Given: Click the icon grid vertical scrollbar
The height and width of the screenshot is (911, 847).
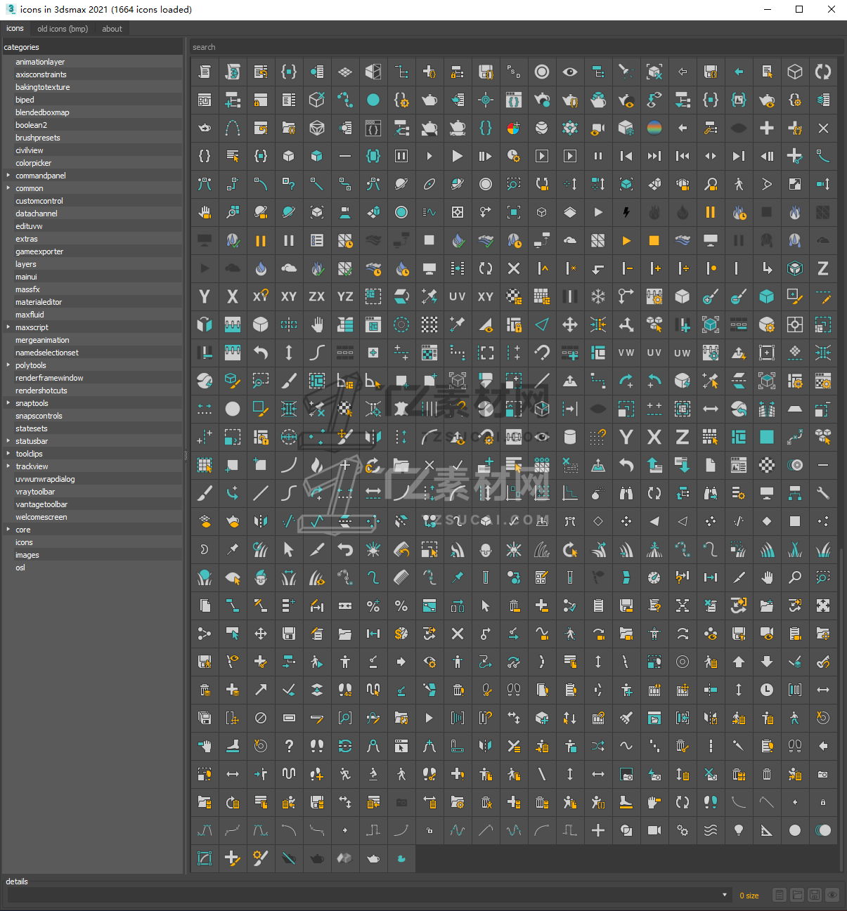Looking at the screenshot, I should point(841,709).
